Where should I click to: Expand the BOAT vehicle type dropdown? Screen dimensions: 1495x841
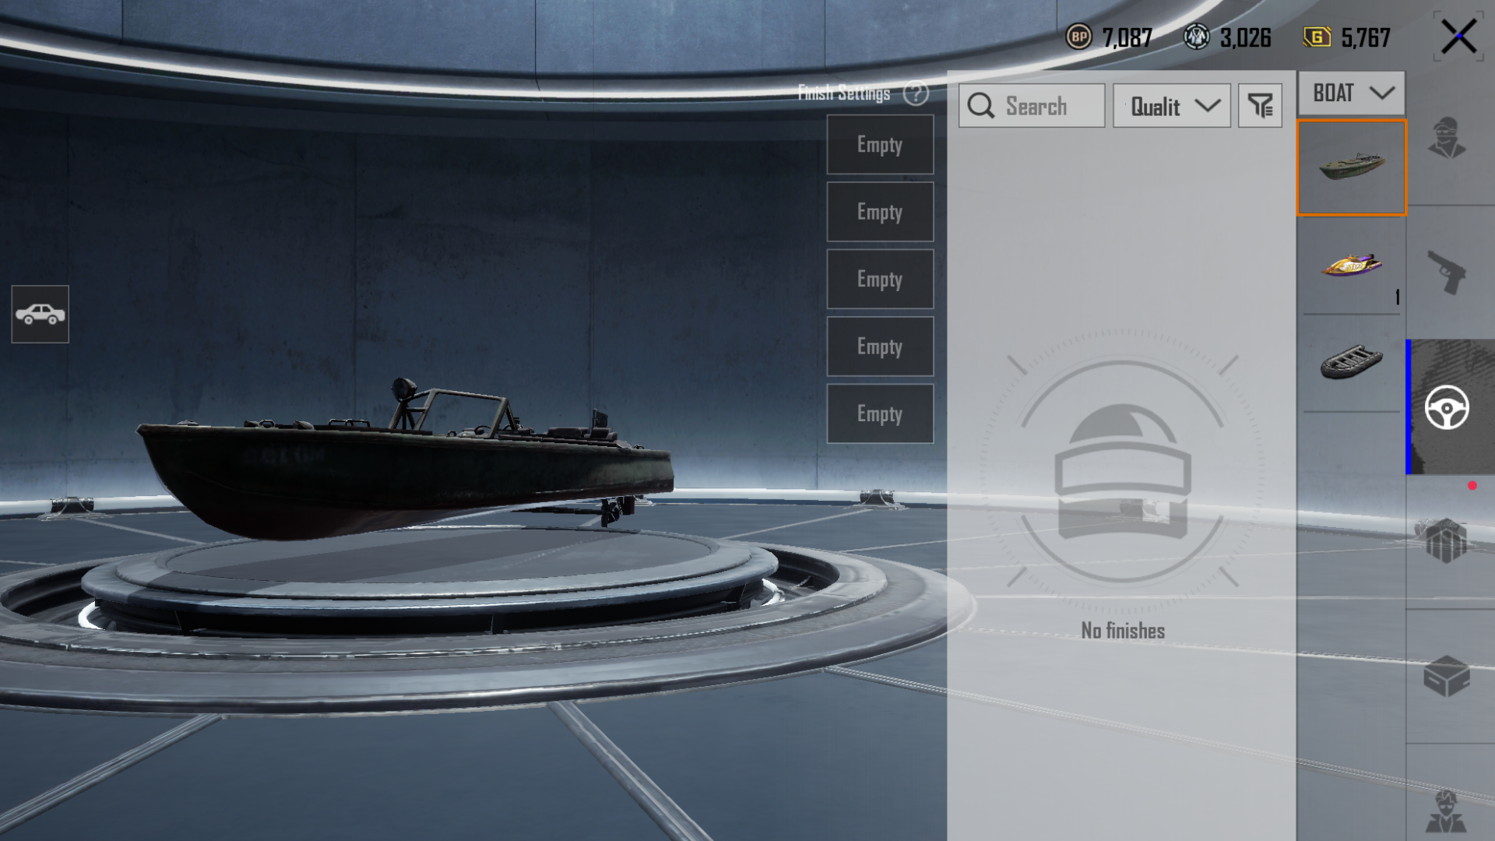[1352, 93]
